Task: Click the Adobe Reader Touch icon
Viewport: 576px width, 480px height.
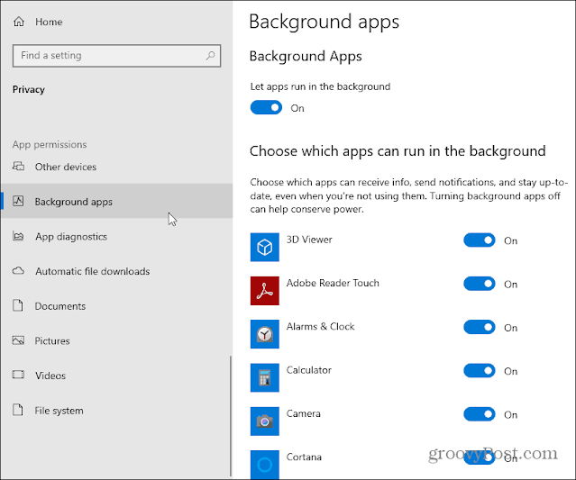Action: 264,291
